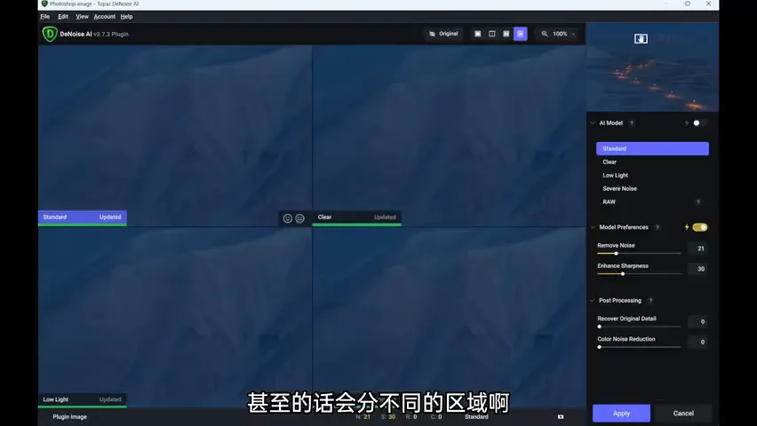
Task: Adjust the Remove Noise slider
Action: pyautogui.click(x=639, y=253)
